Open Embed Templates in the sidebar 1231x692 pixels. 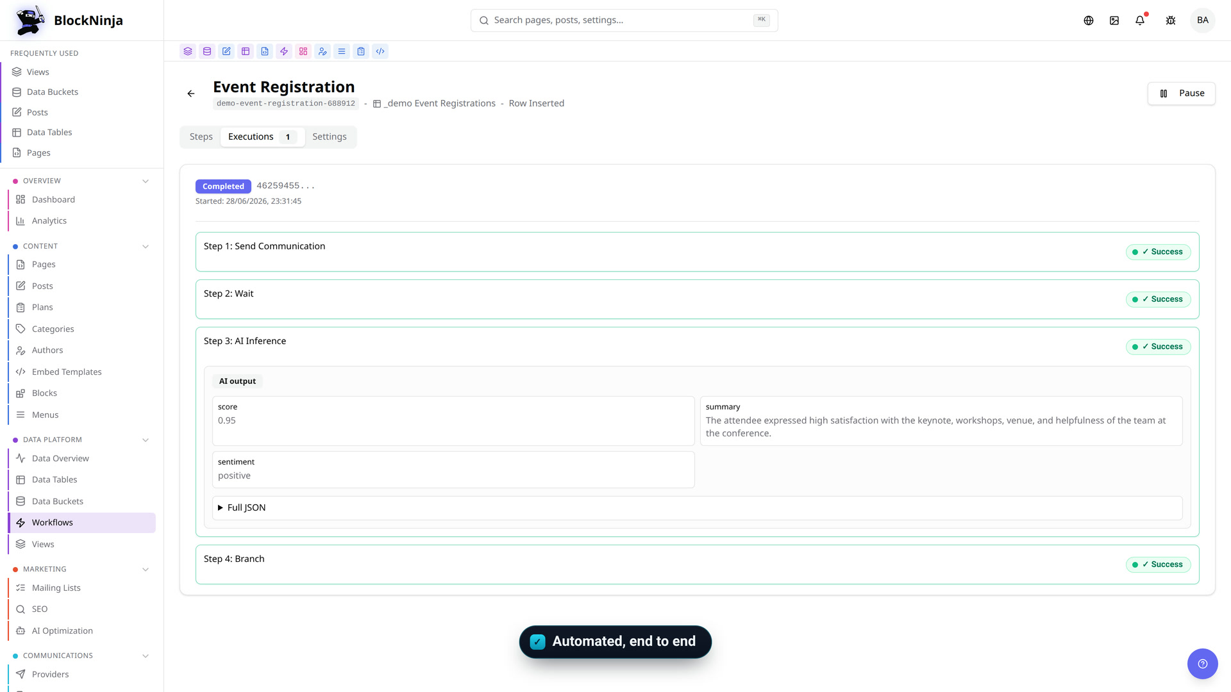click(x=82, y=372)
